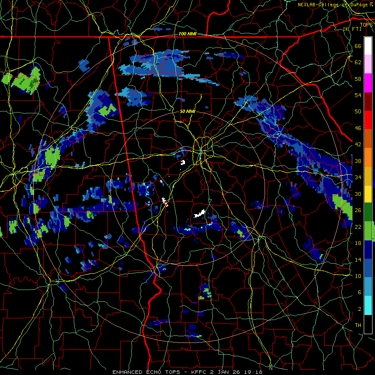Click the [K FT] units label
The image size is (375, 375).
[x=352, y=29]
